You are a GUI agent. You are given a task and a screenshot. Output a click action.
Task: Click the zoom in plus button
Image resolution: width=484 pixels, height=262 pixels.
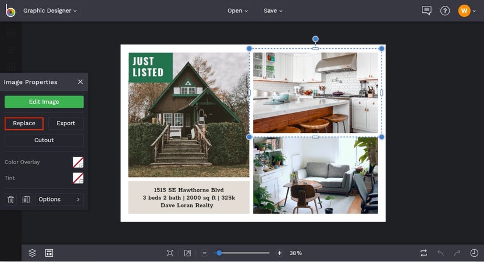[279, 253]
